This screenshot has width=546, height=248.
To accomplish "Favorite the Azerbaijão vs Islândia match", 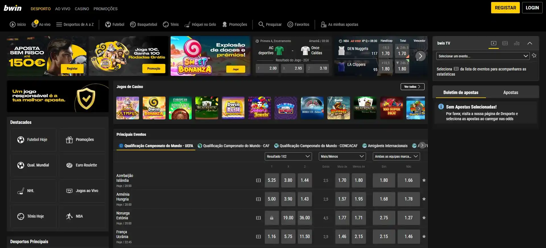I will click(x=424, y=180).
